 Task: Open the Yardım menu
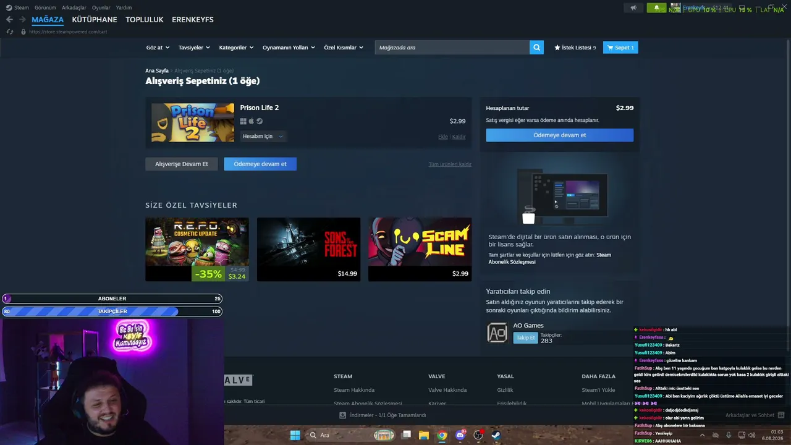coord(124,7)
